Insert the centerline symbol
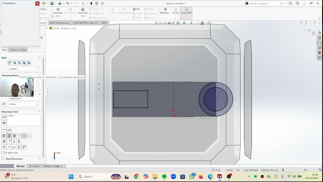 tap(19, 141)
